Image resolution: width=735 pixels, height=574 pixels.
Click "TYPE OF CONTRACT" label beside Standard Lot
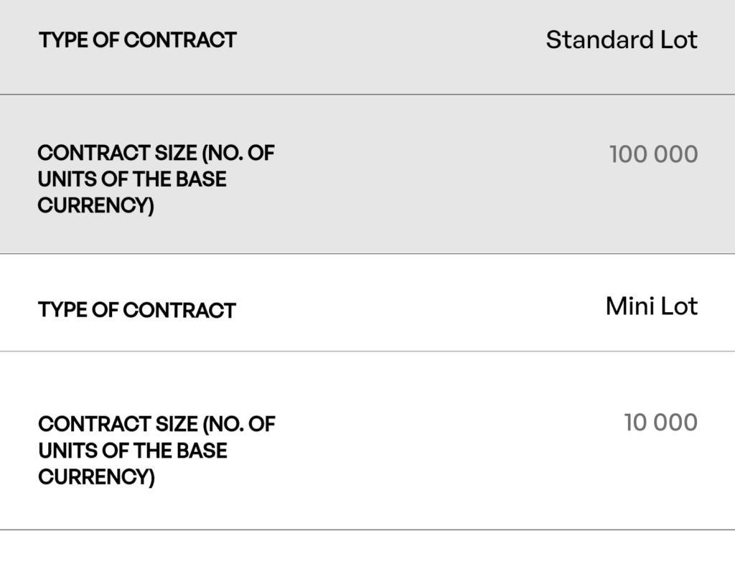pyautogui.click(x=138, y=40)
